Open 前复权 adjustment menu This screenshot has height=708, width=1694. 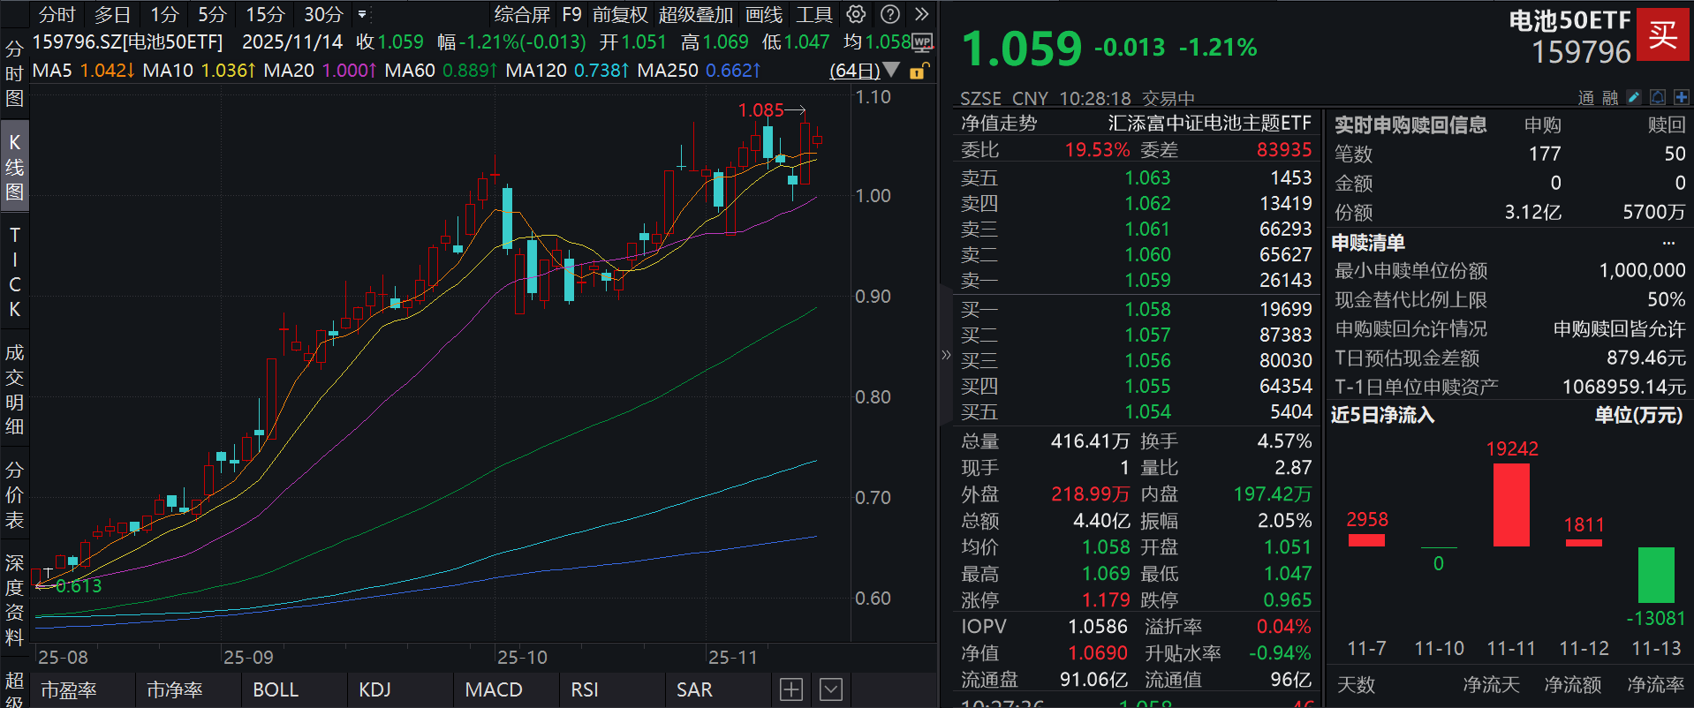(620, 14)
